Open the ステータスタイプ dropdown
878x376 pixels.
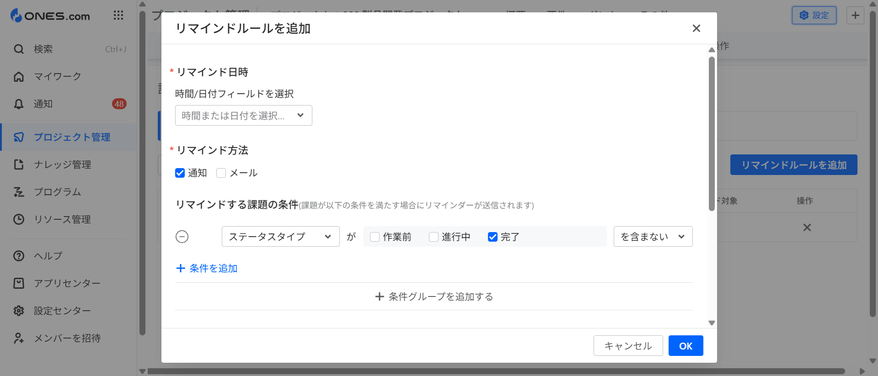(281, 237)
